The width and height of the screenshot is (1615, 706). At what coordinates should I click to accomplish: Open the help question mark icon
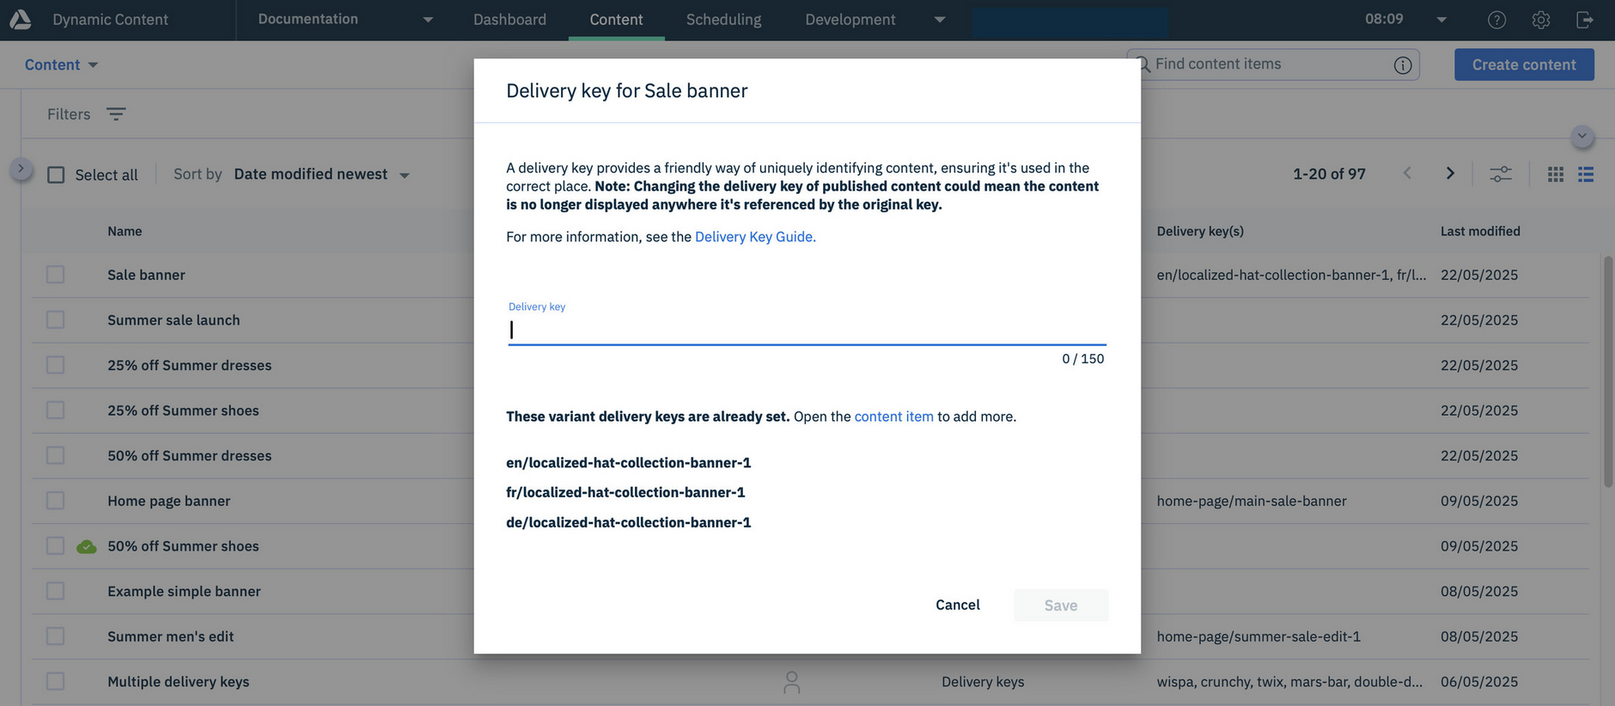point(1496,20)
